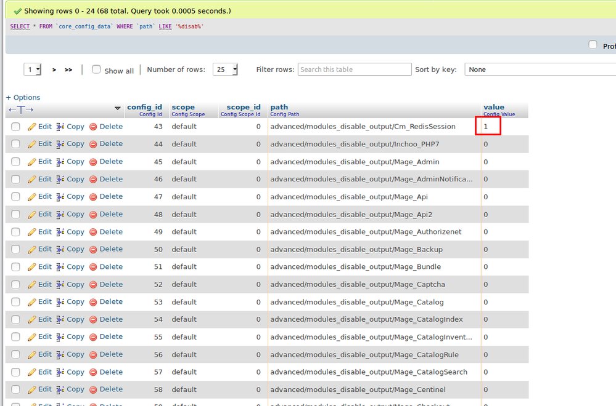Click the Copy icon for row 44
616x406 pixels.
pos(60,144)
